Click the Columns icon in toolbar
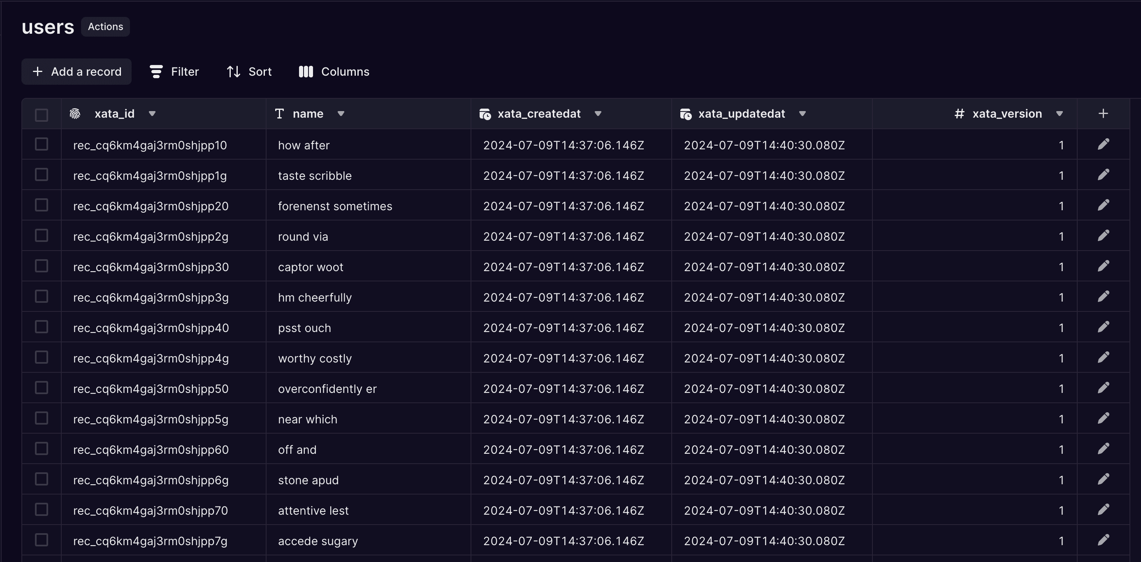This screenshot has width=1141, height=562. coord(306,72)
